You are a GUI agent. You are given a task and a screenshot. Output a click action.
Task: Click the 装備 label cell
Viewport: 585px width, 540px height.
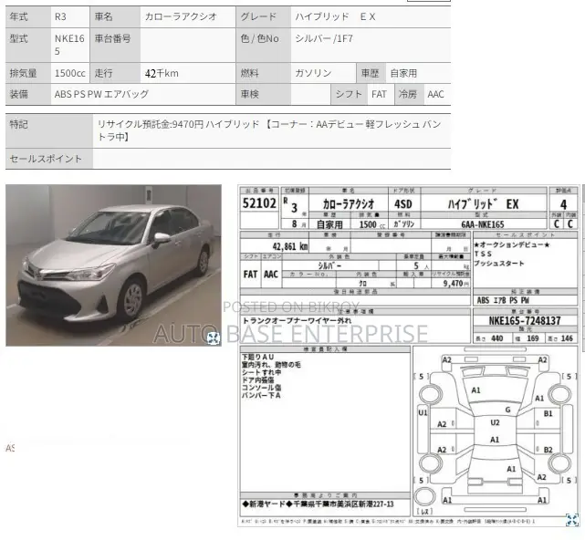(x=28, y=94)
